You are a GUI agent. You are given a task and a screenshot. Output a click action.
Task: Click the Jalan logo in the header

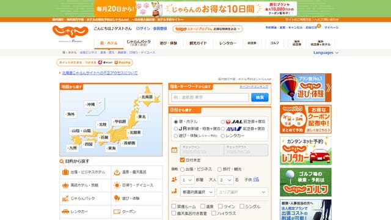click(x=70, y=31)
